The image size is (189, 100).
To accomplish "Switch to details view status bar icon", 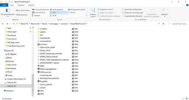I will pyautogui.click(x=184, y=99).
